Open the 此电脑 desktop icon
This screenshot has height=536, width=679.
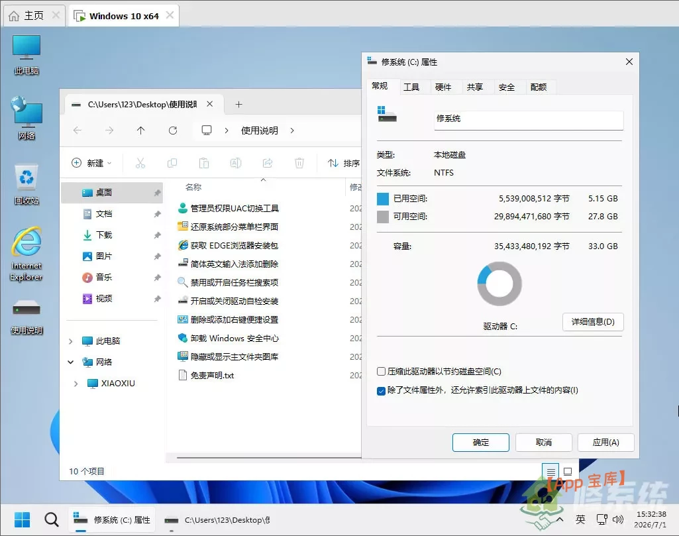tap(26, 55)
